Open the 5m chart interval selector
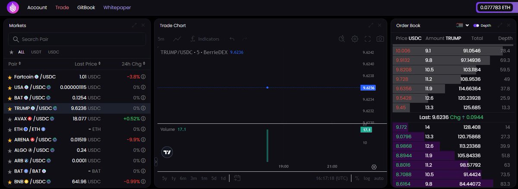The height and width of the screenshot is (189, 518). pos(161,39)
